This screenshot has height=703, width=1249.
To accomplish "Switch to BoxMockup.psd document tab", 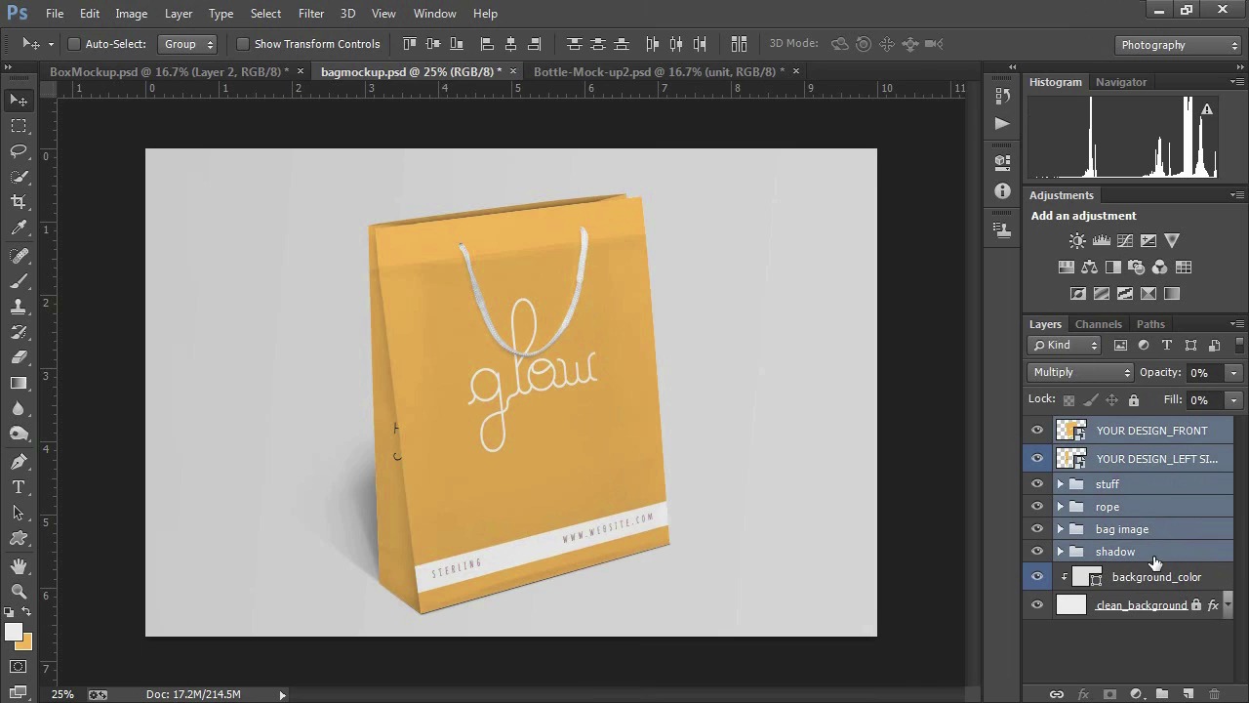I will coord(168,71).
